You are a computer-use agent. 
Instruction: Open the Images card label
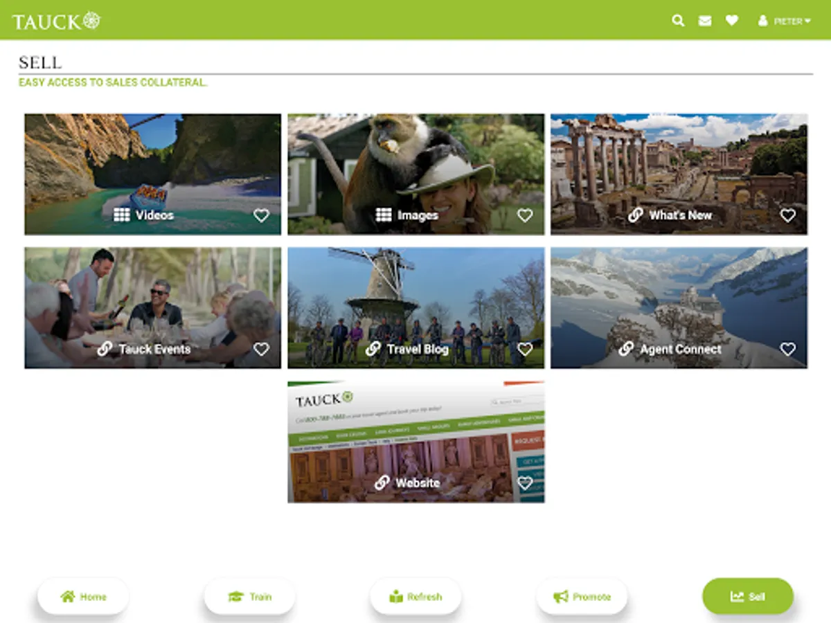pos(418,215)
